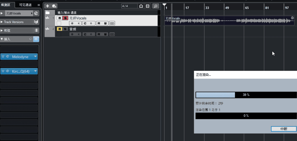The height and width of the screenshot is (141, 297).
Task: Open Edit Channel Settings in Inspector header
Action: (36, 13)
